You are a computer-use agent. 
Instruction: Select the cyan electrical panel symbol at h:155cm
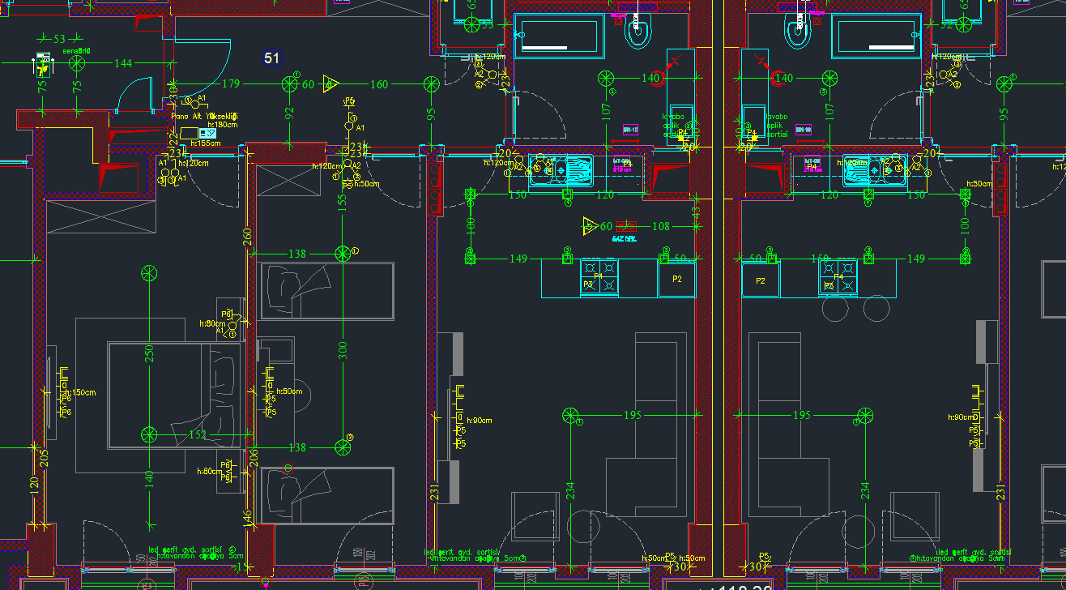pyautogui.click(x=208, y=134)
